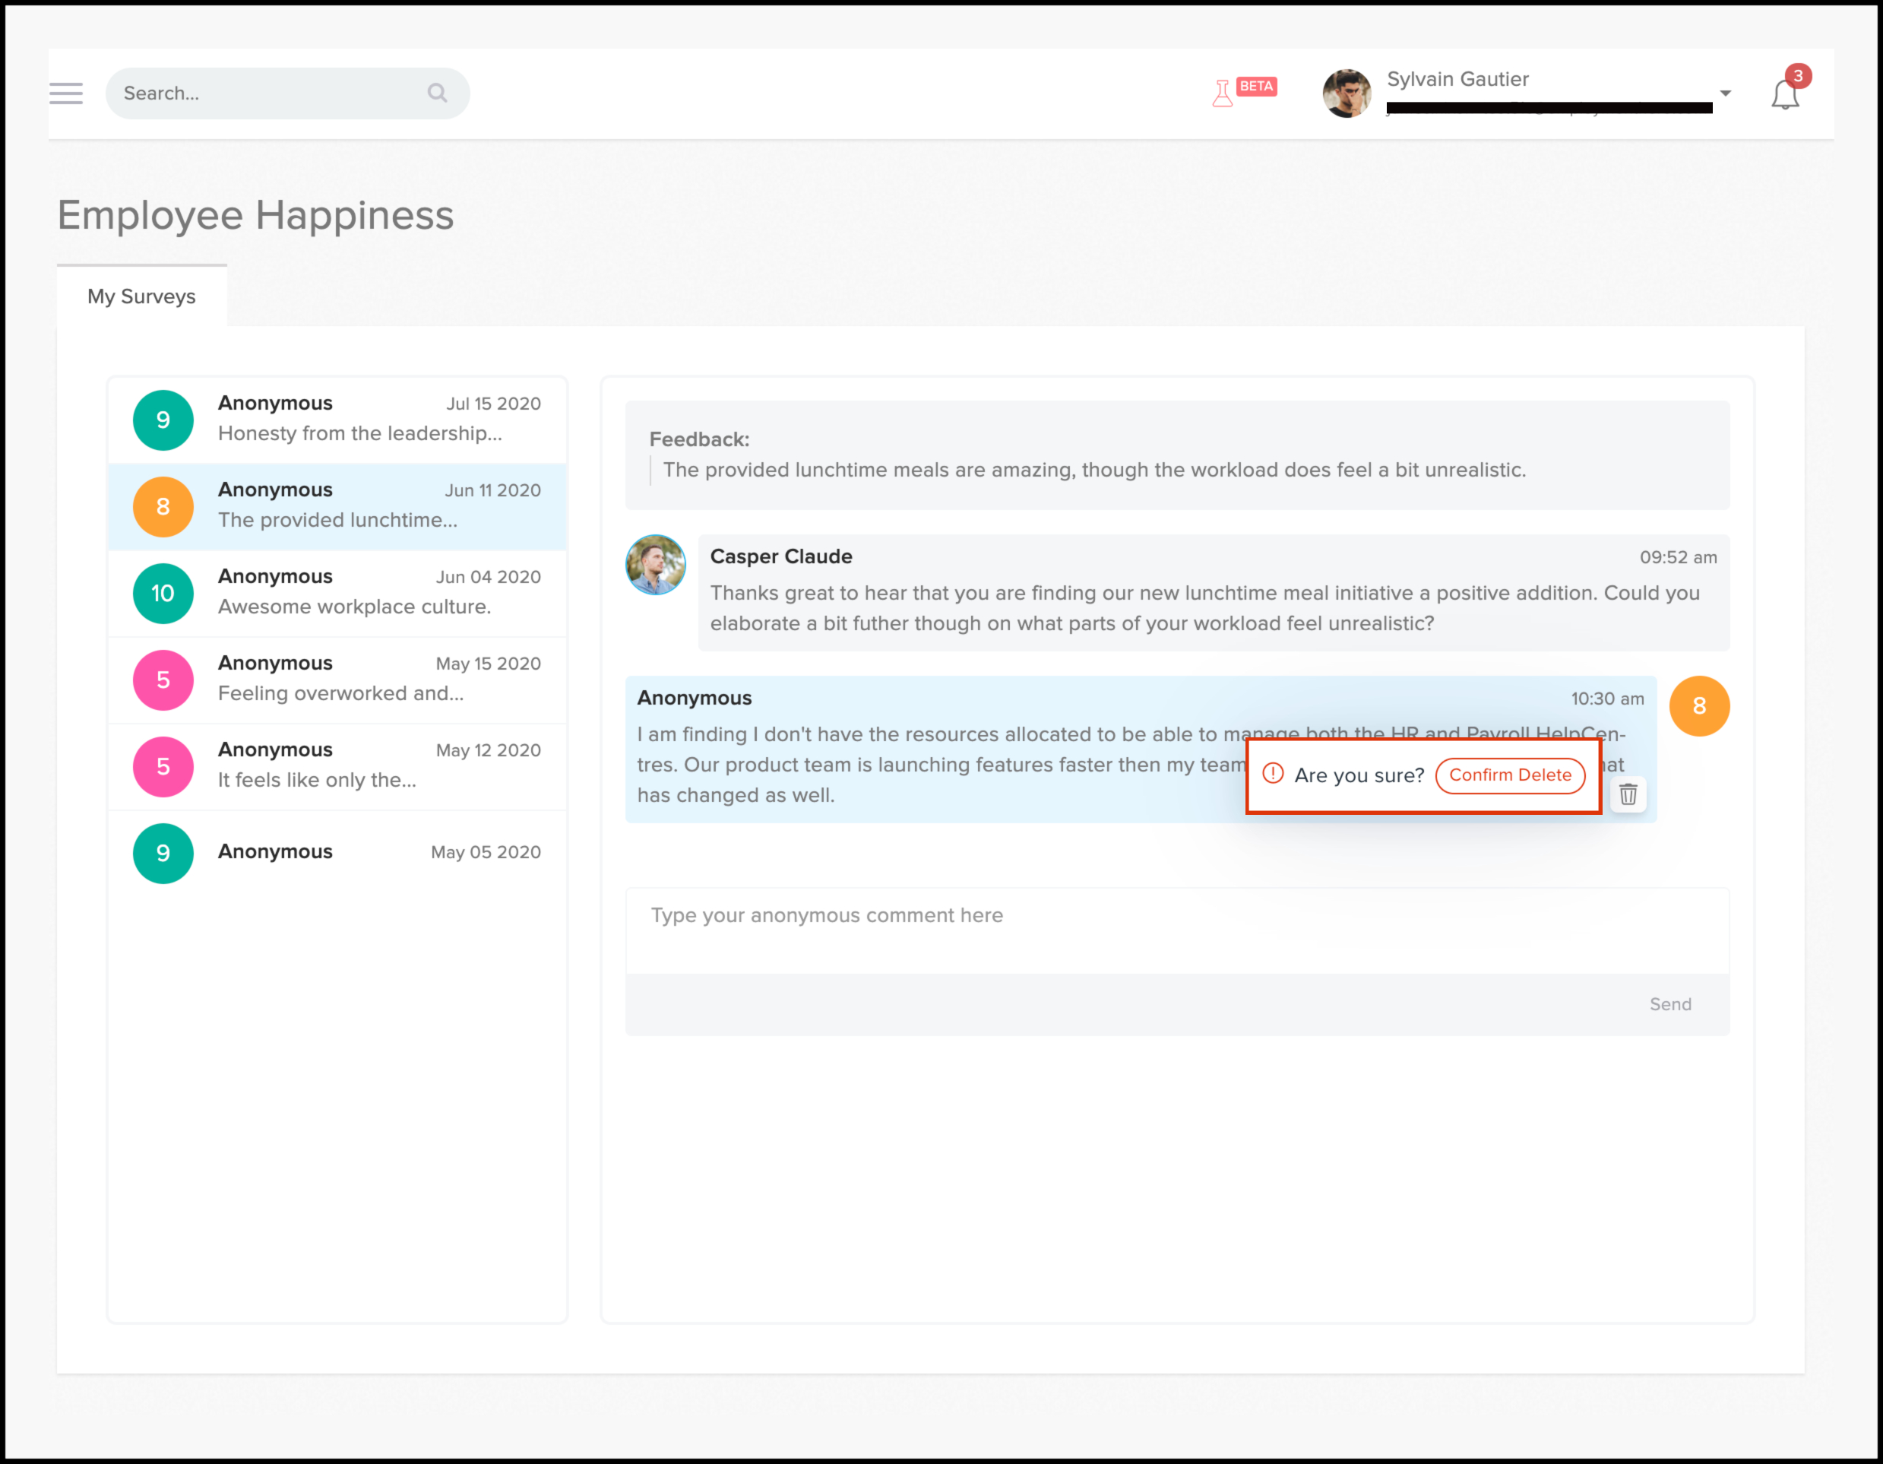Click the orange score 8 badge beside reply
Image resolution: width=1883 pixels, height=1464 pixels.
tap(1698, 705)
